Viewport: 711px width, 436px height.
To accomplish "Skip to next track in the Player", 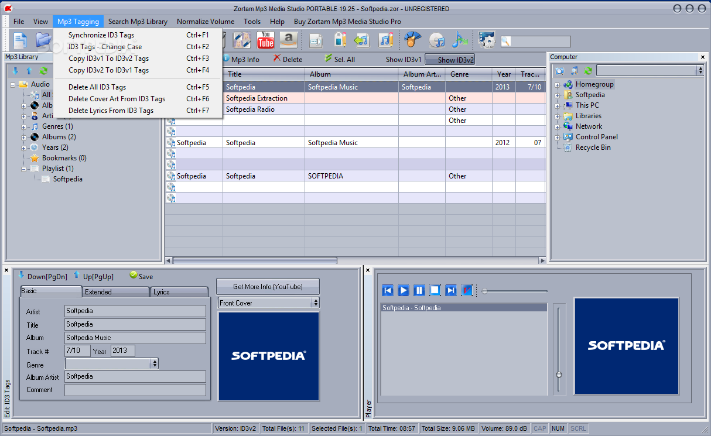I will click(451, 290).
